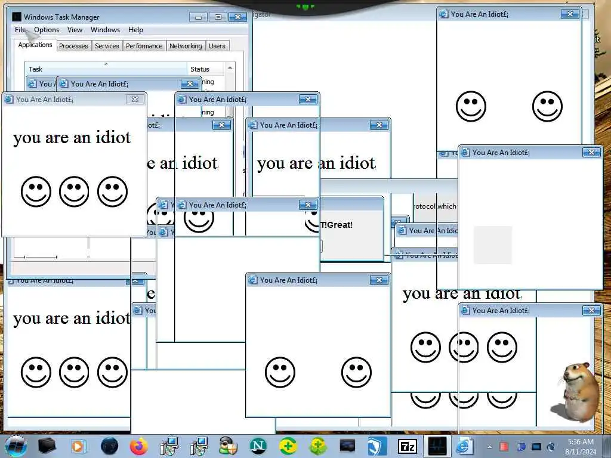Open the yellow-green circle plus taskbar icon
Image resolution: width=611 pixels, height=458 pixels.
(x=288, y=446)
